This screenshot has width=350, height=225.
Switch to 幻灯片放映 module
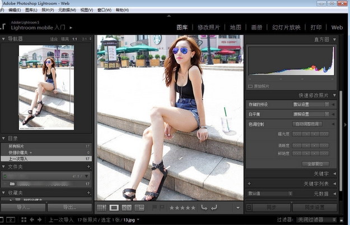pos(286,27)
